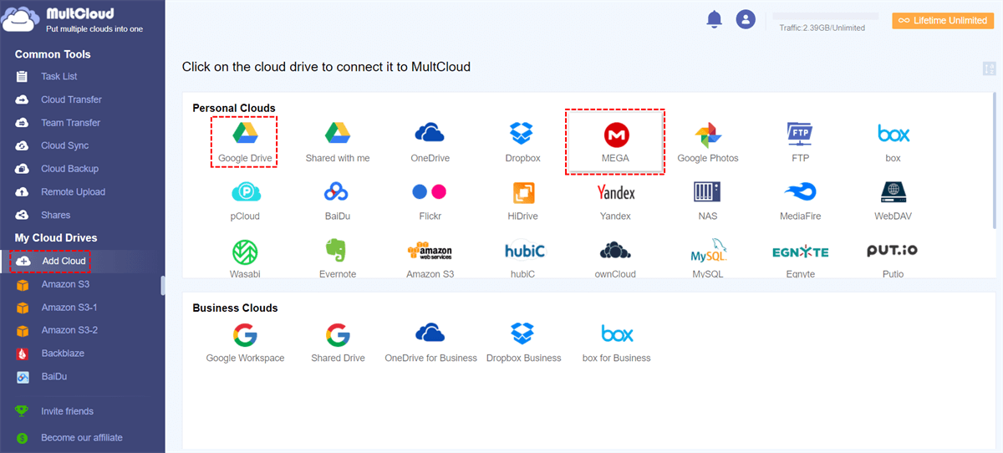Click the sidebar scrollbar handle

163,286
